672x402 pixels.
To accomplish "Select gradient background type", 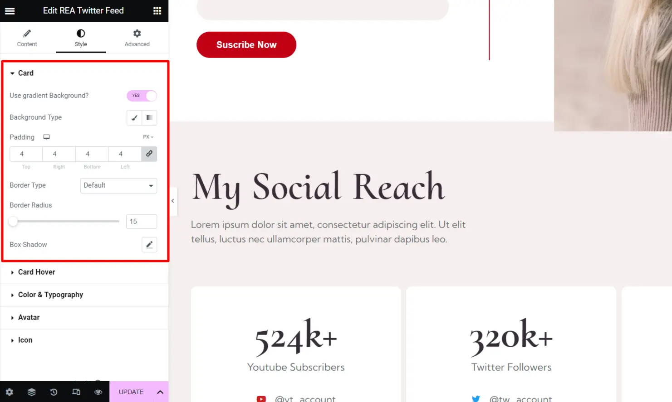I will [x=149, y=117].
